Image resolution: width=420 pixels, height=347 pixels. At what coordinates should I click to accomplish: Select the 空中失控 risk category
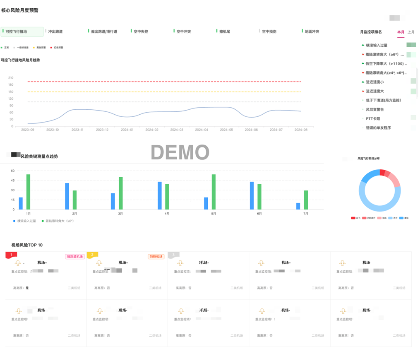coord(141,31)
